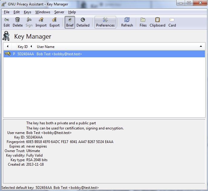Switch to Detailed view mode
The image size is (208, 191).
pos(83,22)
